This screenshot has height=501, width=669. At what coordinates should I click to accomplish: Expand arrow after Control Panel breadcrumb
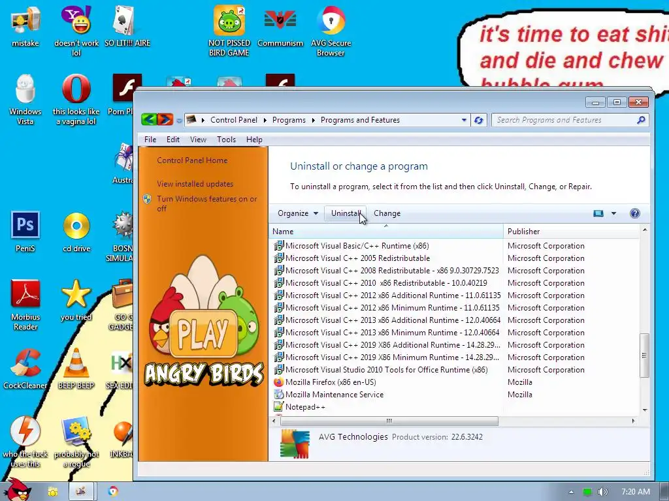click(265, 120)
